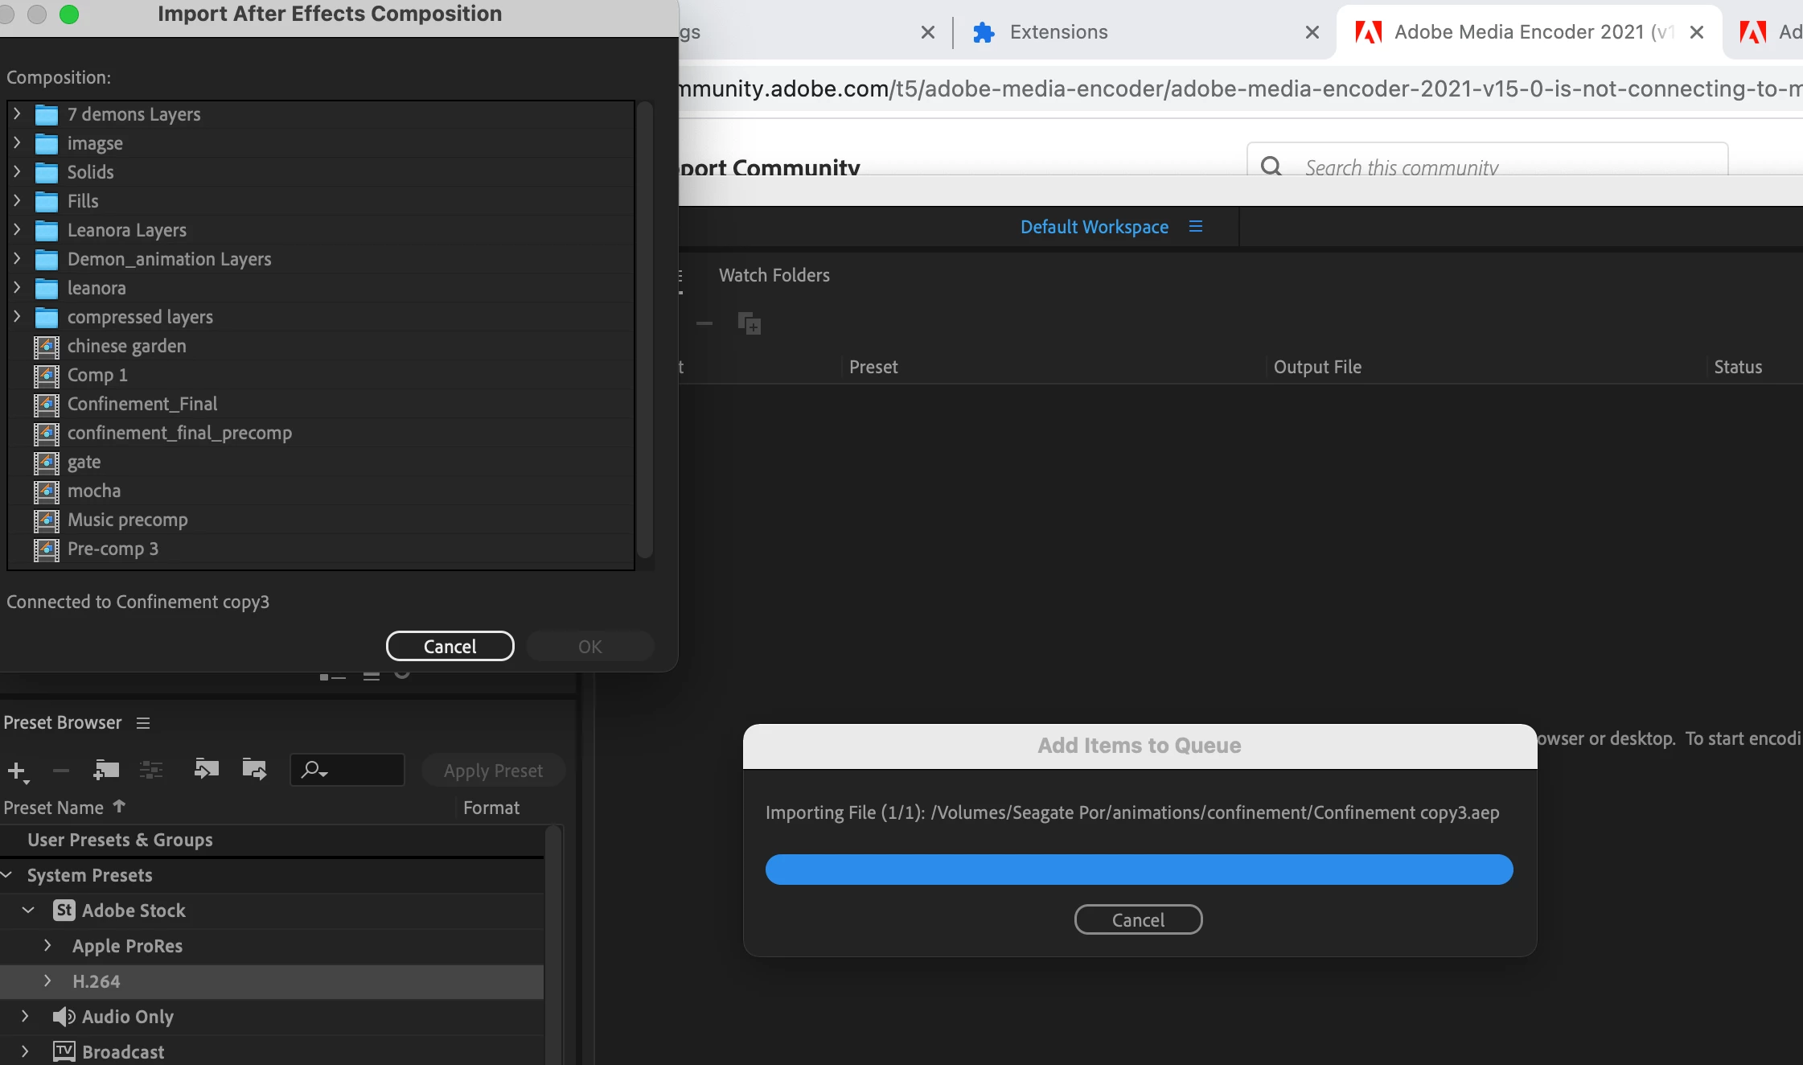1803x1065 pixels.
Task: Click the Create Preset Group folder icon
Action: click(x=106, y=770)
